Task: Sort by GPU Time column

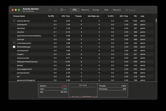Action: click(x=124, y=16)
